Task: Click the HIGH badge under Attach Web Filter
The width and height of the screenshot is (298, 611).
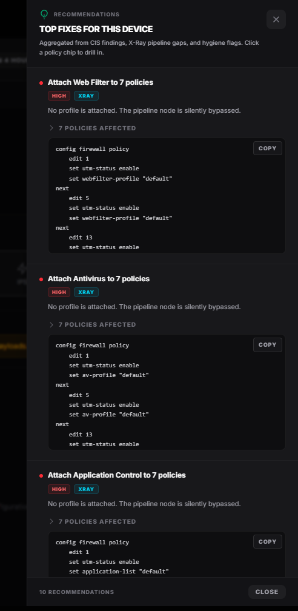Action: [59, 96]
